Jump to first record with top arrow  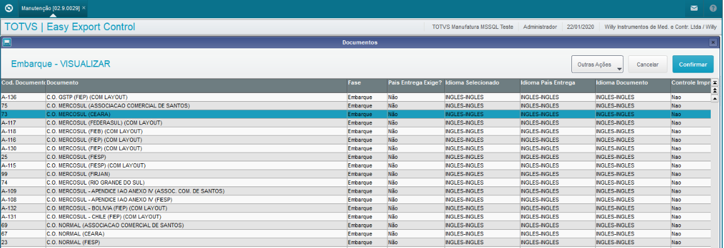tap(715, 82)
